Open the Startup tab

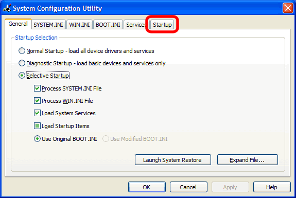coord(162,25)
